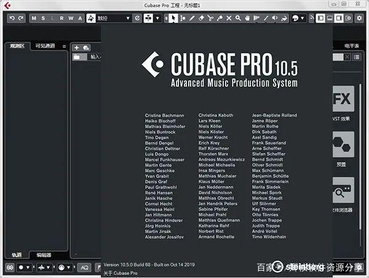The image size is (369, 278).
Task: Open the window layout setup icon
Action: point(348,18)
